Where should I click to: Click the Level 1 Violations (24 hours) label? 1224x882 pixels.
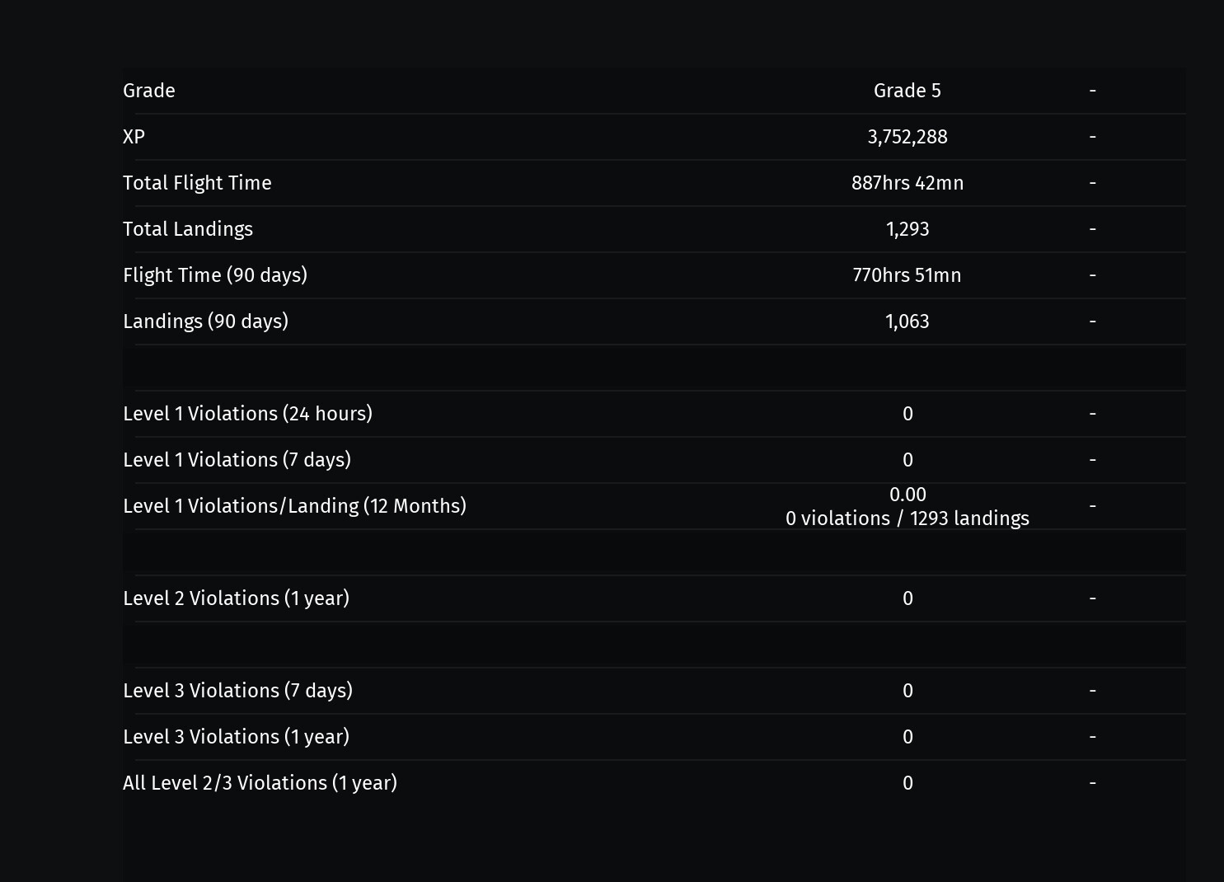[x=247, y=414]
